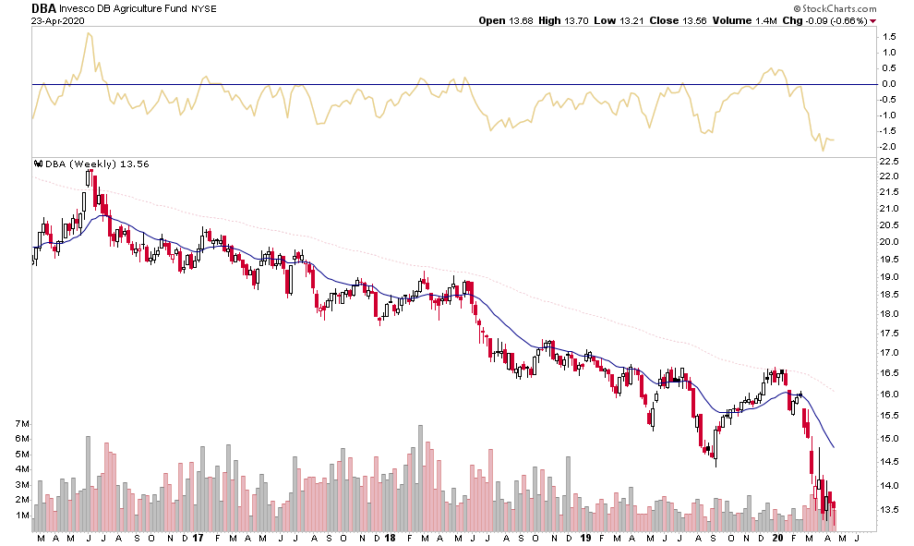Click the 19.5 price axis label
This screenshot has width=914, height=546.
[889, 260]
